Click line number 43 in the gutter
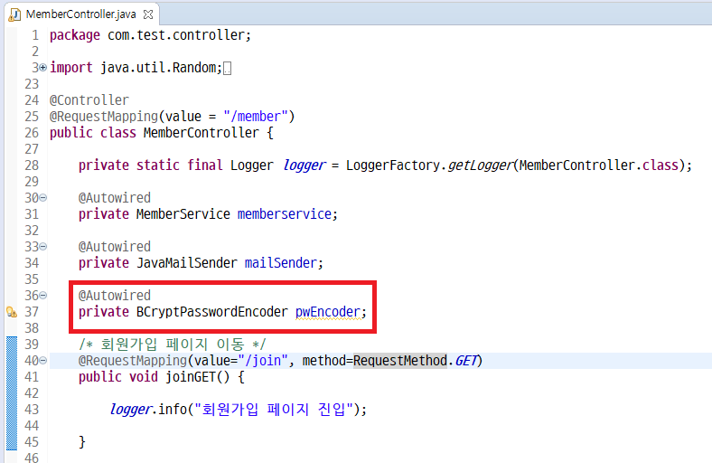The height and width of the screenshot is (463, 712). pyautogui.click(x=32, y=410)
